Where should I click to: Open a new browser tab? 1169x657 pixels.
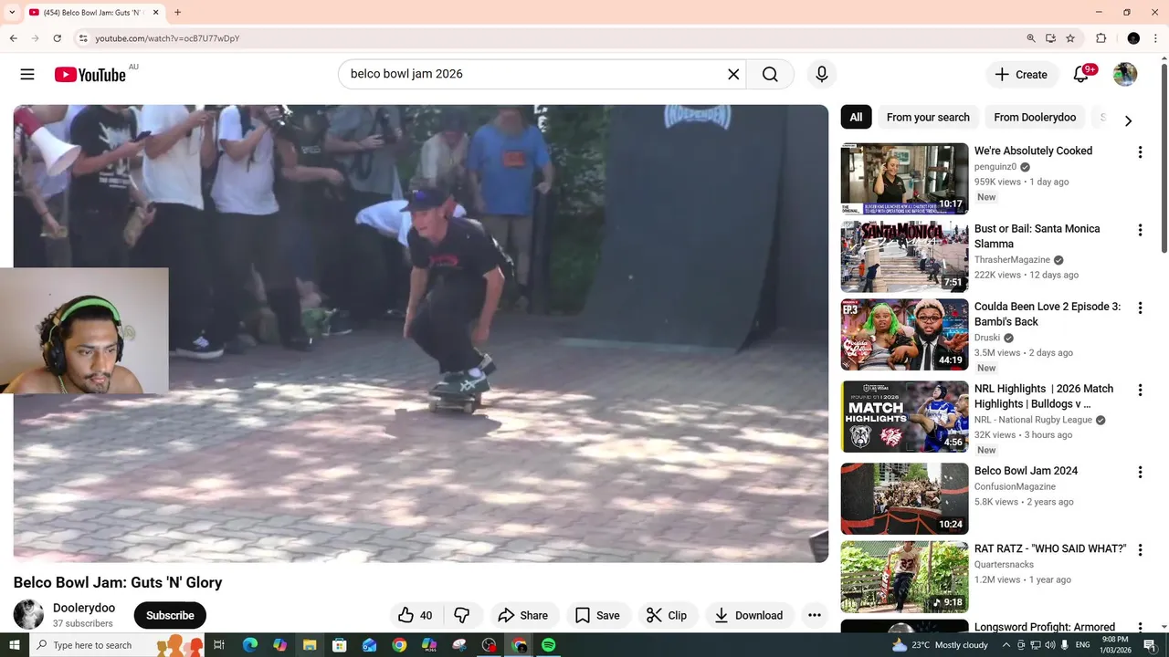(177, 13)
